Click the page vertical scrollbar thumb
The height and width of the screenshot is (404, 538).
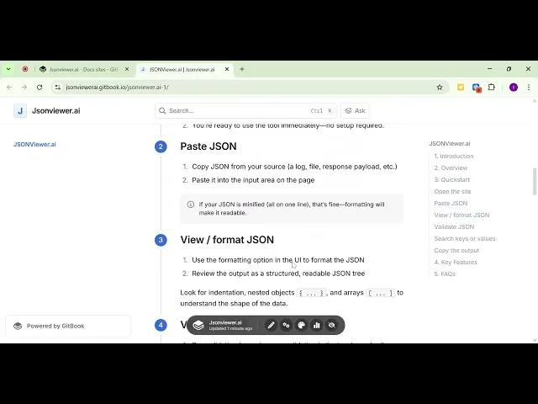535,182
